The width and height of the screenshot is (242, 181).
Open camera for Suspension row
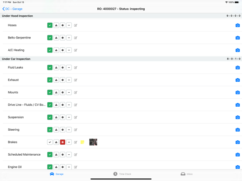pos(238,117)
